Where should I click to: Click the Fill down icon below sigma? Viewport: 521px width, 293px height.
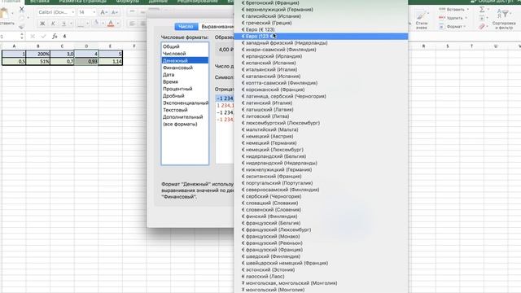click(x=481, y=18)
